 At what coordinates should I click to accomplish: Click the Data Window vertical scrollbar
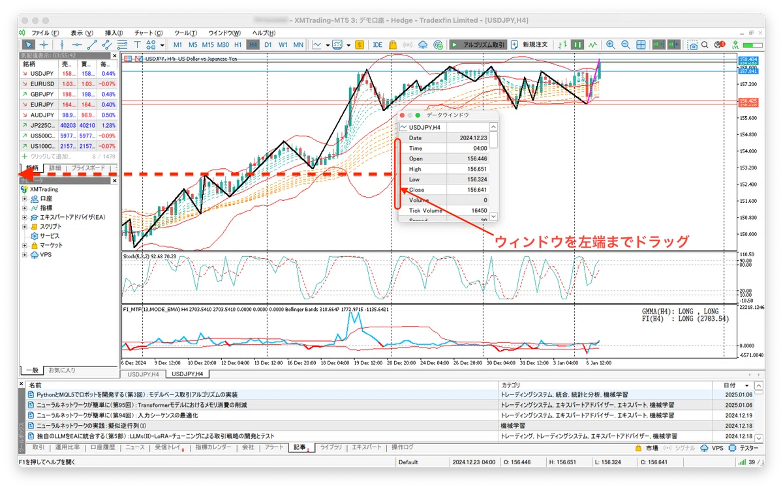click(x=494, y=173)
